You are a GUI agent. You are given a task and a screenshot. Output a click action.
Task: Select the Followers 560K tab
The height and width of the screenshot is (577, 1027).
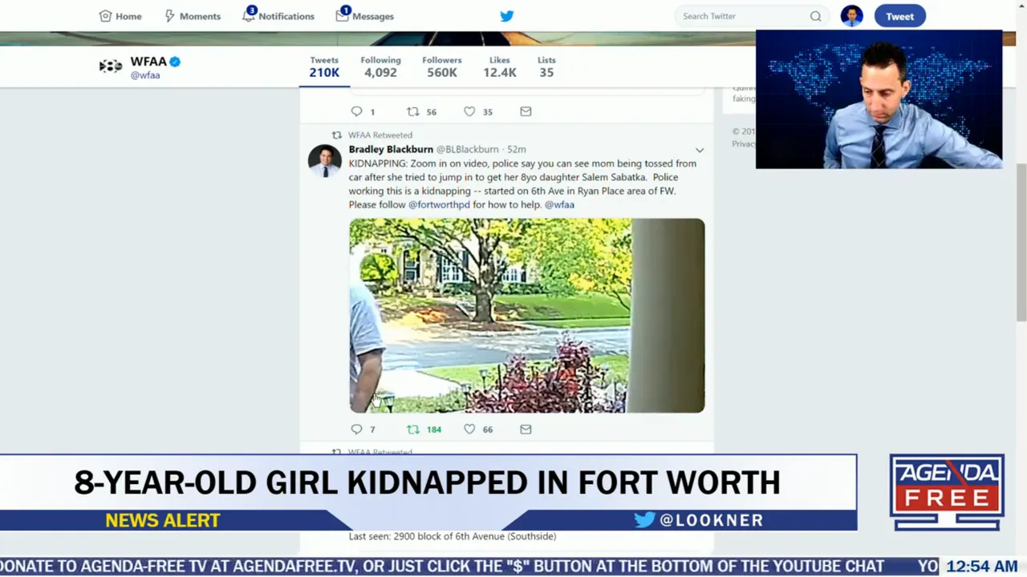click(x=442, y=67)
